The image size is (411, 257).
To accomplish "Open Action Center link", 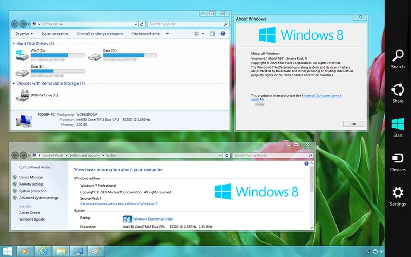I will (29, 213).
